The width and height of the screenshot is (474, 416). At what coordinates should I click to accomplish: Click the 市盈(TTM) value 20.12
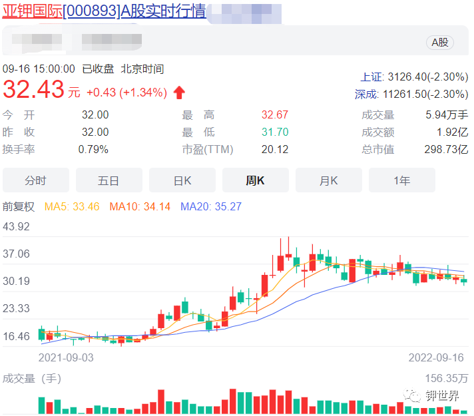point(275,149)
